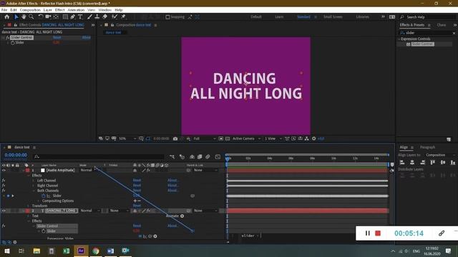Open the 1 View layout dropdown
The image size is (458, 257).
[x=273, y=138]
